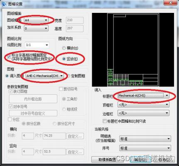
Task: Click the 横向 自定义 button
Action: pos(75,136)
